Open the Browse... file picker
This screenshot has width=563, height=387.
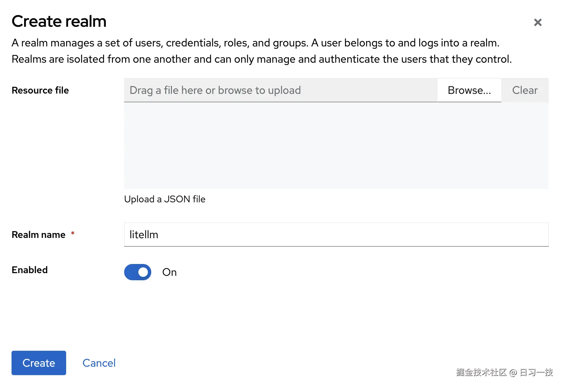469,90
